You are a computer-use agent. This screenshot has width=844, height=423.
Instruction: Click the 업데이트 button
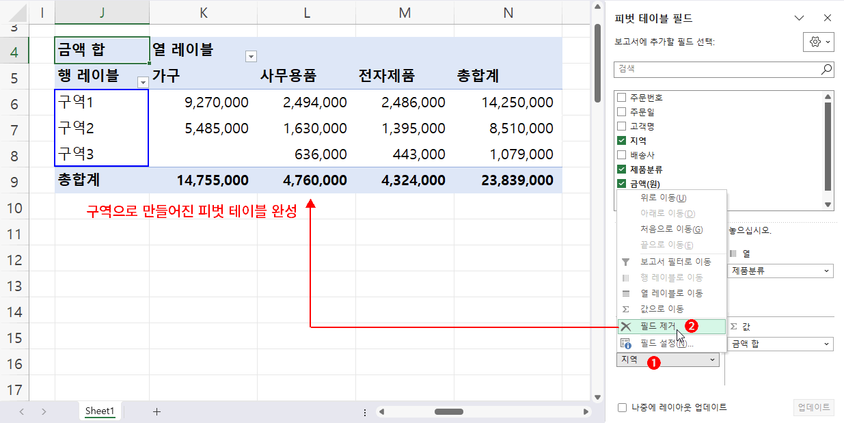pyautogui.click(x=813, y=406)
